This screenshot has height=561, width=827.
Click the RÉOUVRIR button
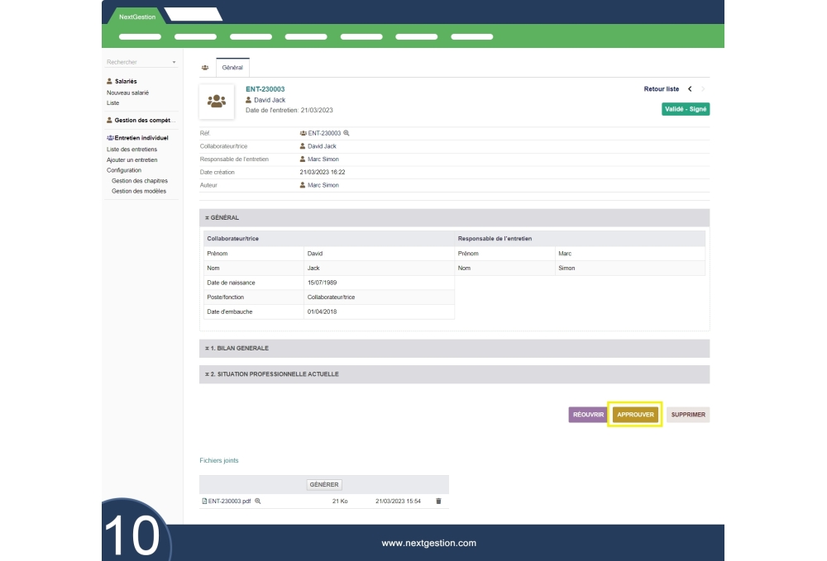click(588, 415)
